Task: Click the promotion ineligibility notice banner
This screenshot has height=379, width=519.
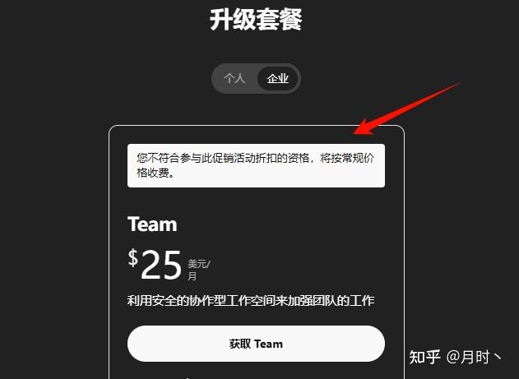Action: (x=256, y=165)
